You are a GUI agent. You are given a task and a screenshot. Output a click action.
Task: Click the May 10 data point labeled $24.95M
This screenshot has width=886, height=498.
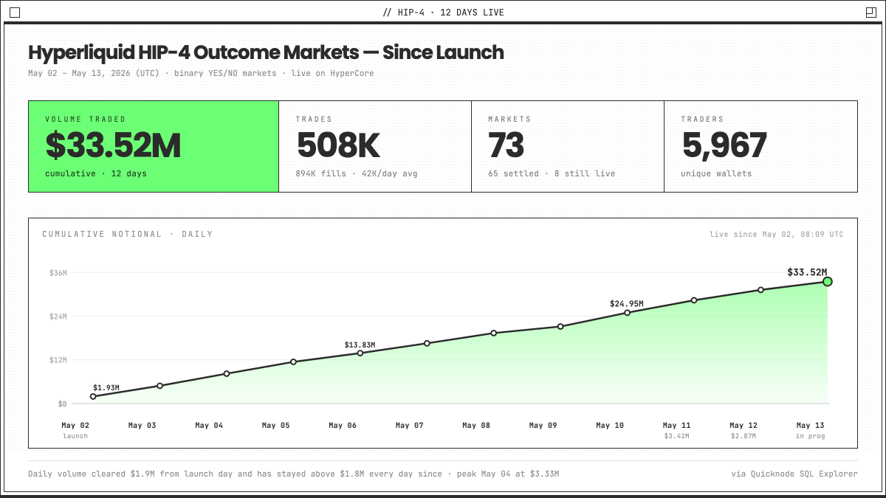click(628, 312)
